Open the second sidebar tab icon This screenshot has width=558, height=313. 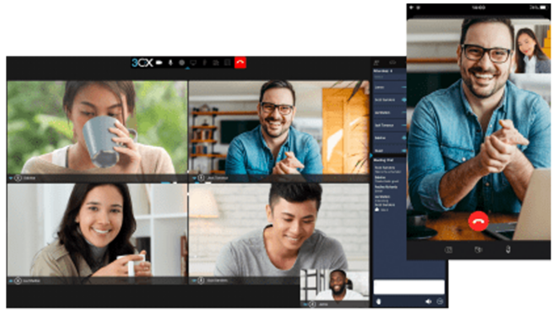click(x=393, y=63)
